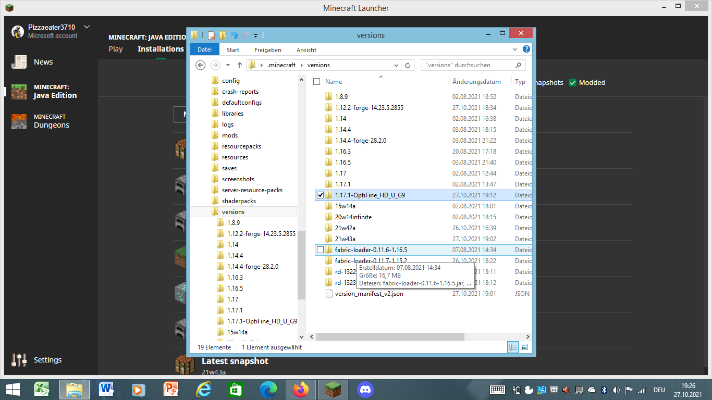Expand the ribbon with the chevron

[x=515, y=49]
